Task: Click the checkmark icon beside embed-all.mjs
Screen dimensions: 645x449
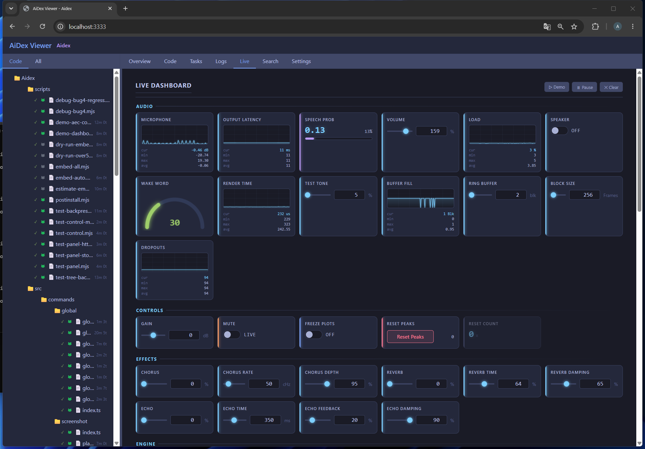Action: tap(36, 167)
